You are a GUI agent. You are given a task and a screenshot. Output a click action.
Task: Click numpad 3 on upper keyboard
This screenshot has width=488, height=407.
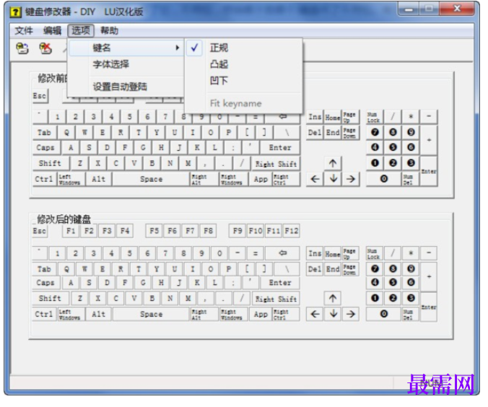point(411,163)
